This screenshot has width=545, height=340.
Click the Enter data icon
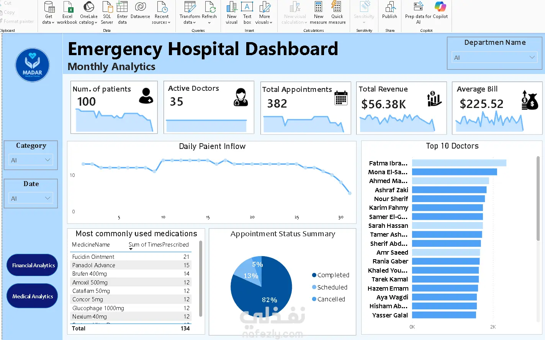(x=122, y=7)
